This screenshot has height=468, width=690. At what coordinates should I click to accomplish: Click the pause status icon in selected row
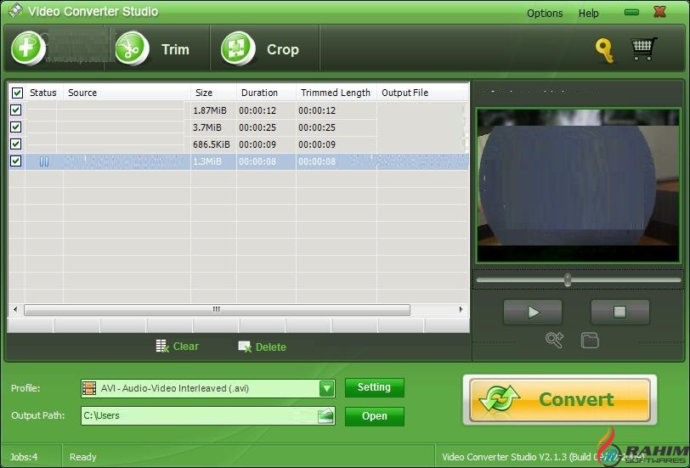(44, 161)
